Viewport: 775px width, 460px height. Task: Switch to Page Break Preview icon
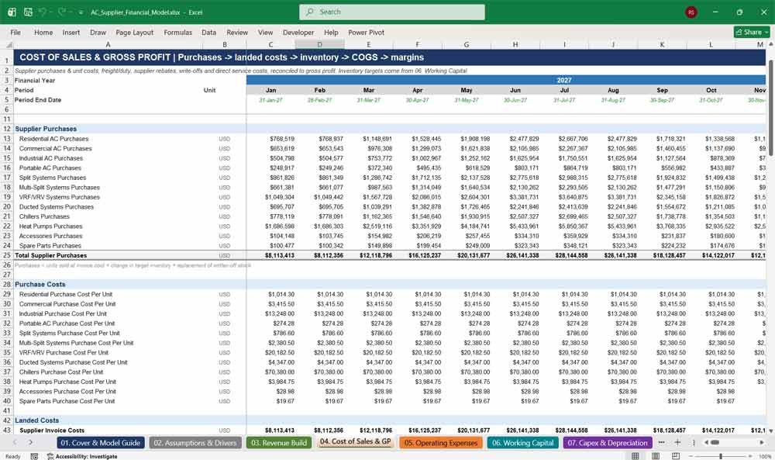[x=675, y=455]
